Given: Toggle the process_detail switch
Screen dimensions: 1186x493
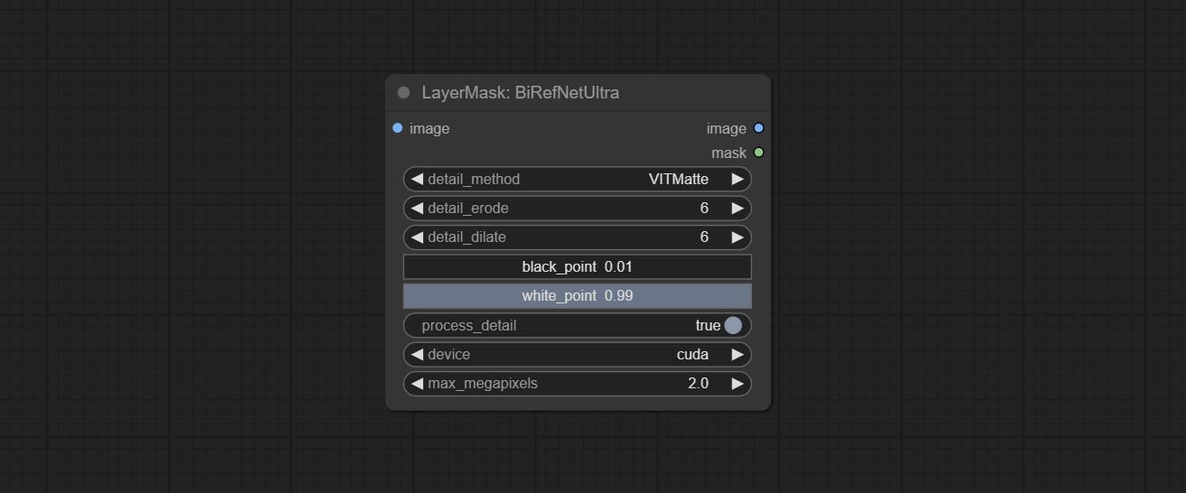Looking at the screenshot, I should point(732,325).
